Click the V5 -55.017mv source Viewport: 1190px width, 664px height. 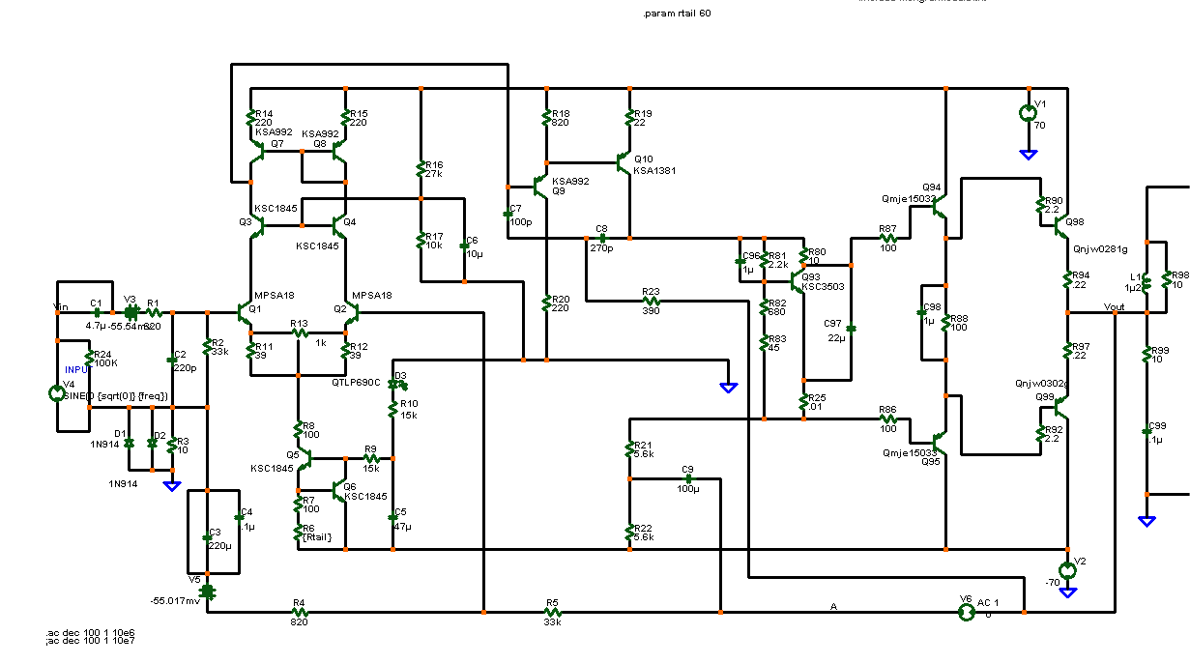(207, 591)
